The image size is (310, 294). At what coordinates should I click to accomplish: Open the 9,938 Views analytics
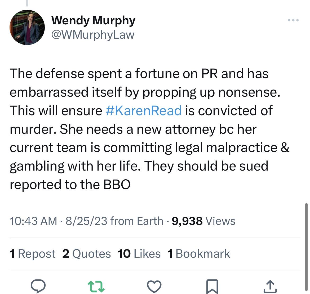click(203, 221)
